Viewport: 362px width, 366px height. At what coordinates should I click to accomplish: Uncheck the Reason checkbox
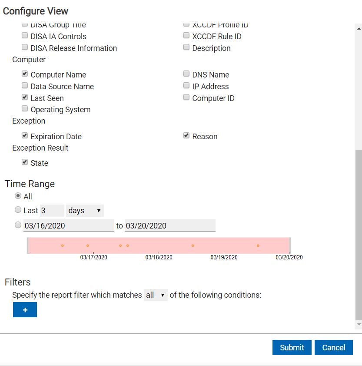(x=186, y=136)
